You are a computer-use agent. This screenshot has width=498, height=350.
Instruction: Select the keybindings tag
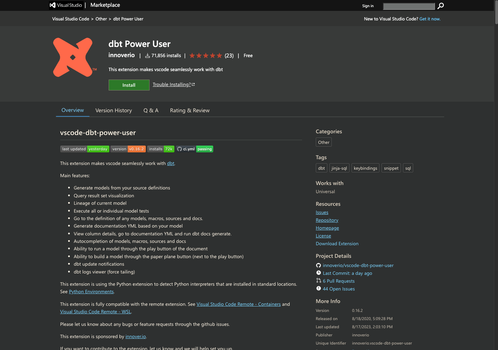coord(365,168)
